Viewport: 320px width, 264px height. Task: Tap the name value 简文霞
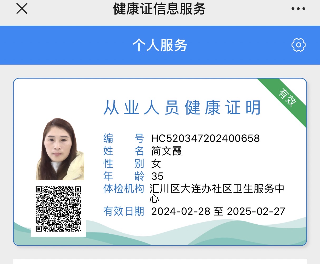tap(167, 151)
